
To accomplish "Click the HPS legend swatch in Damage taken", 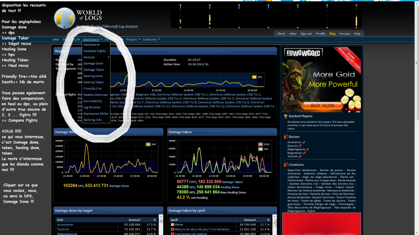I will [261, 149].
